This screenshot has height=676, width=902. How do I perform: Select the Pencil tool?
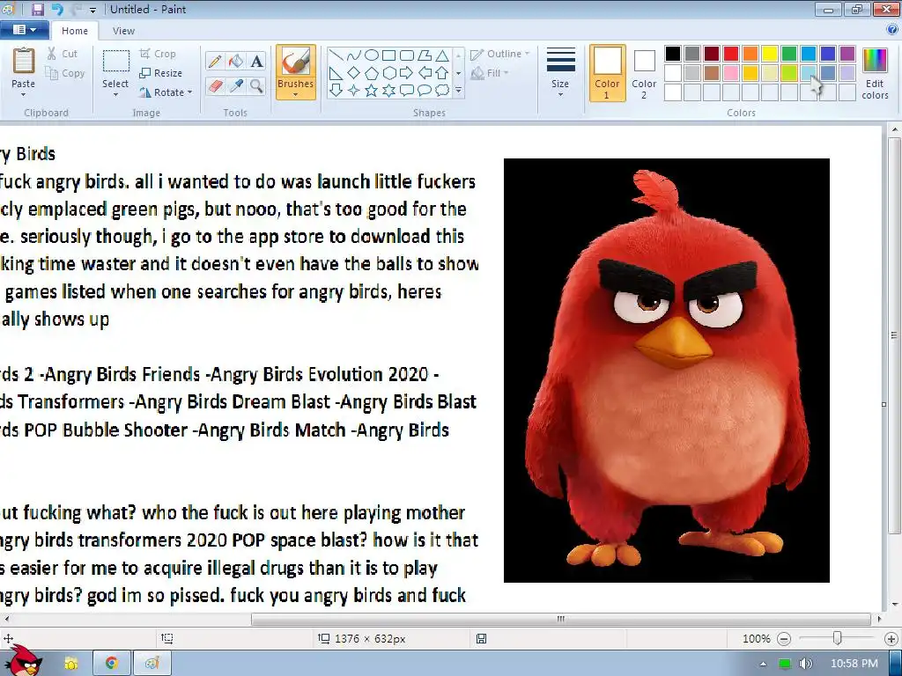pos(215,62)
